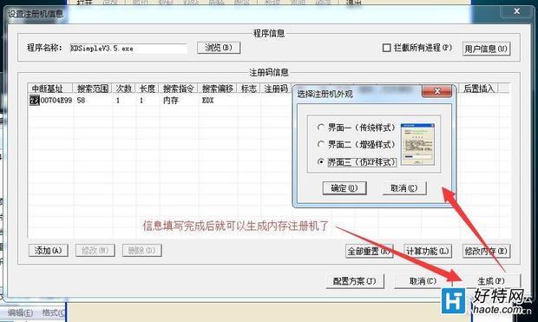The width and height of the screenshot is (538, 322).
Task: Click the 搜索范围 column header
Action: [x=93, y=89]
